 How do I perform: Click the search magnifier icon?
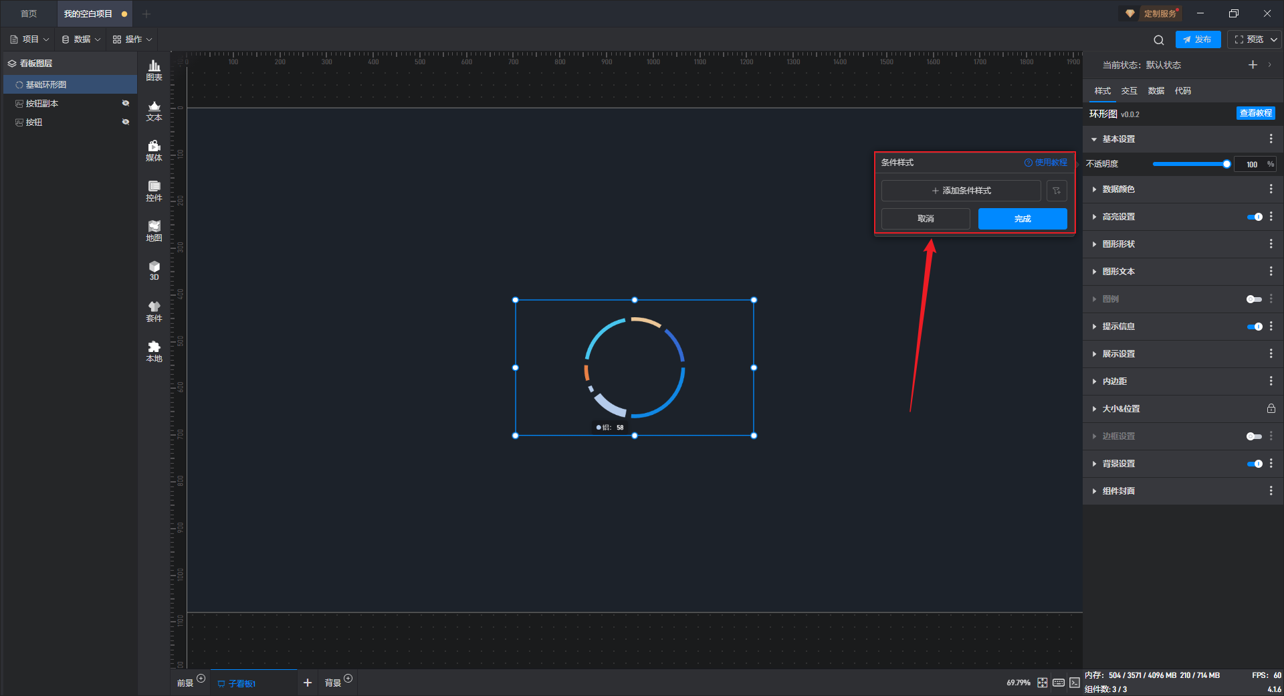(1159, 40)
